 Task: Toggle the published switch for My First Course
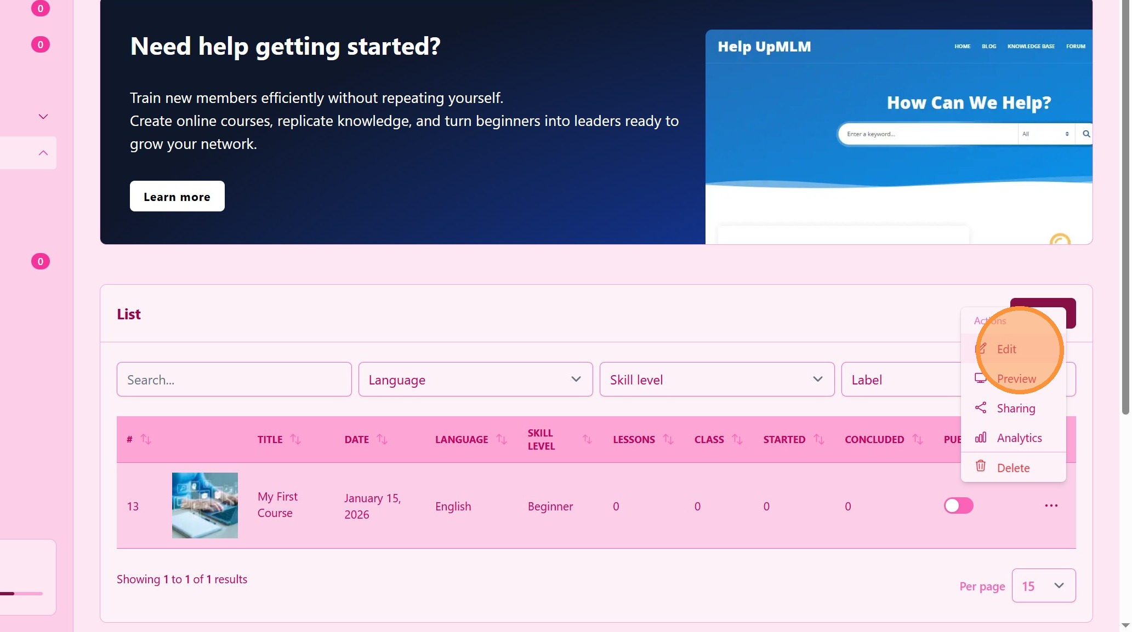[958, 505]
